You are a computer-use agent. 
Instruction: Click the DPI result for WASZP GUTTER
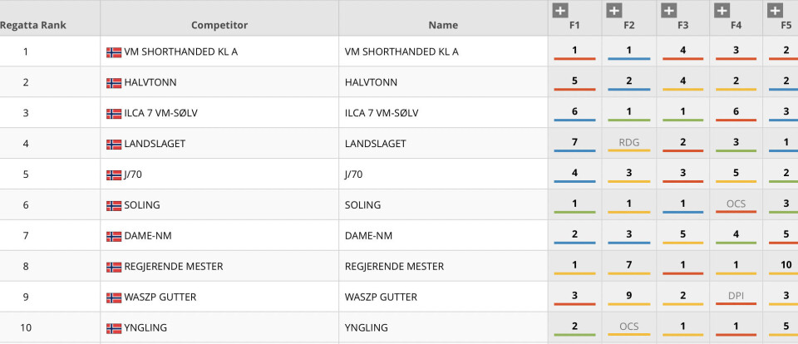(736, 297)
